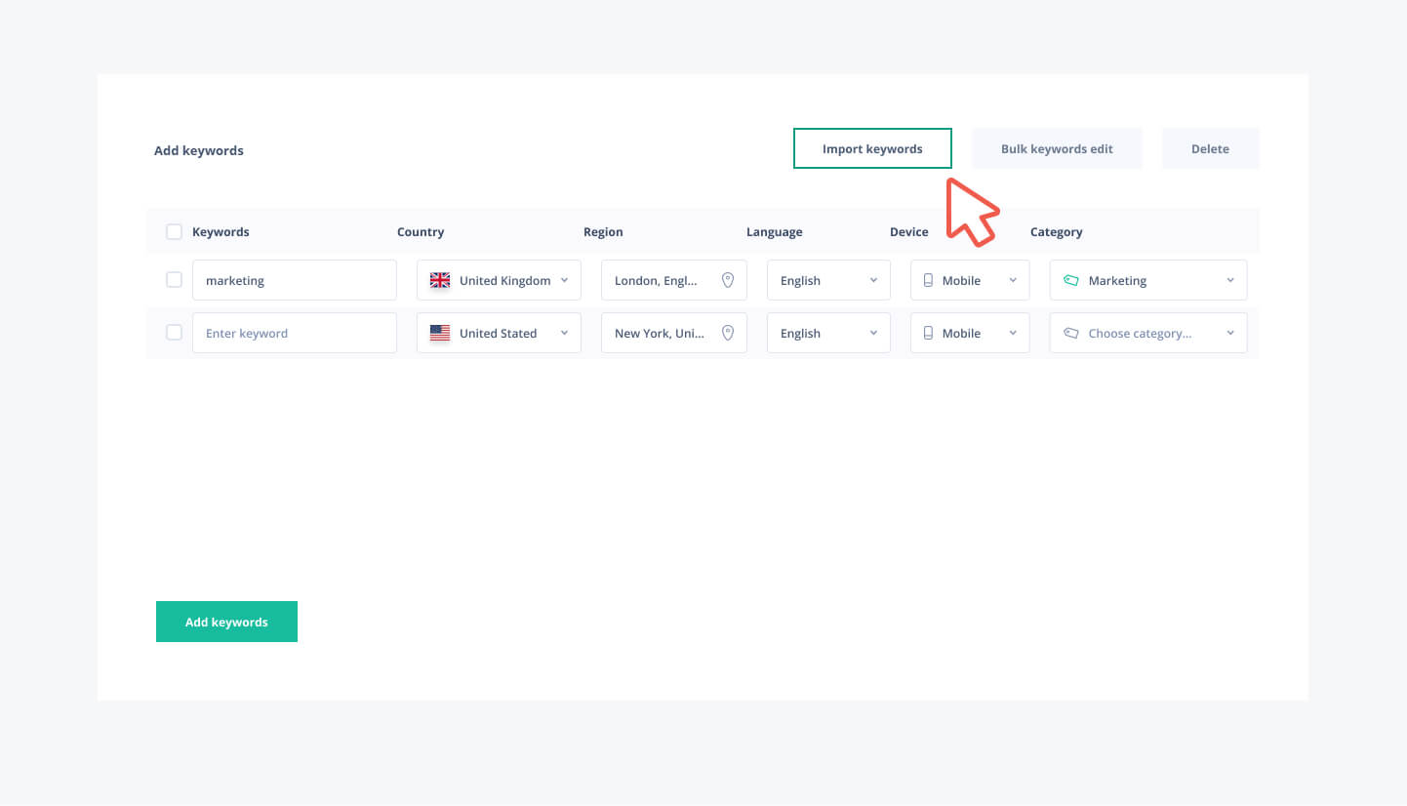The width and height of the screenshot is (1407, 806).
Task: Click the Enter keyword input field
Action: pos(295,333)
